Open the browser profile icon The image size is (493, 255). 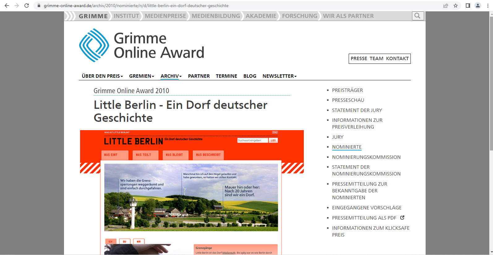478,6
